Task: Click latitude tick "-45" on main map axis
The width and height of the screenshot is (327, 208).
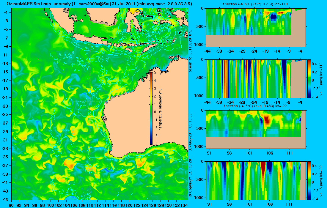Action: 5,199
